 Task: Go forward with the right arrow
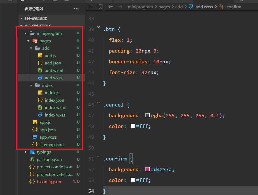pyautogui.click(x=120, y=7)
